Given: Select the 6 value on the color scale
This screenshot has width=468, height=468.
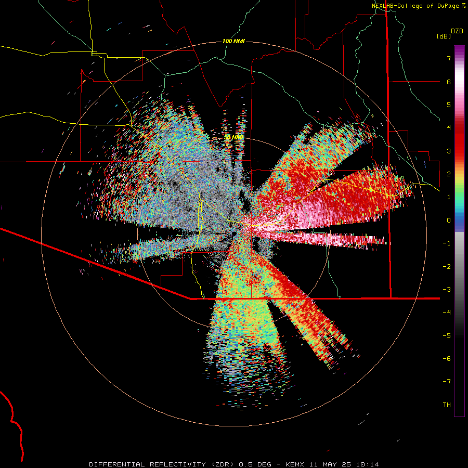Looking at the screenshot, I should tap(449, 82).
